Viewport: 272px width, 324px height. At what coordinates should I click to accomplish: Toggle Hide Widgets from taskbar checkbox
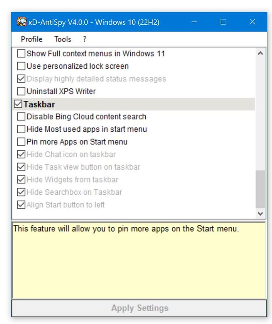tap(21, 179)
